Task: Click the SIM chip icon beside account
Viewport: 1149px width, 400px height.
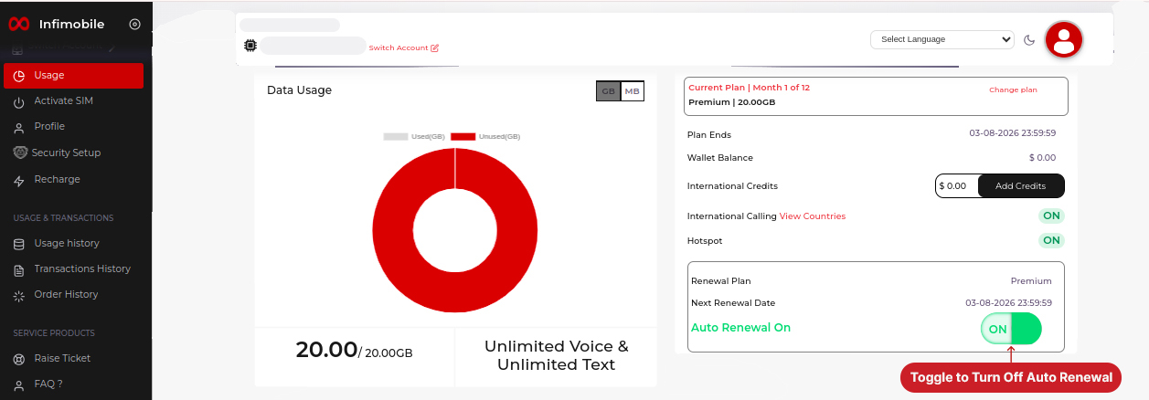Action: pyautogui.click(x=250, y=45)
